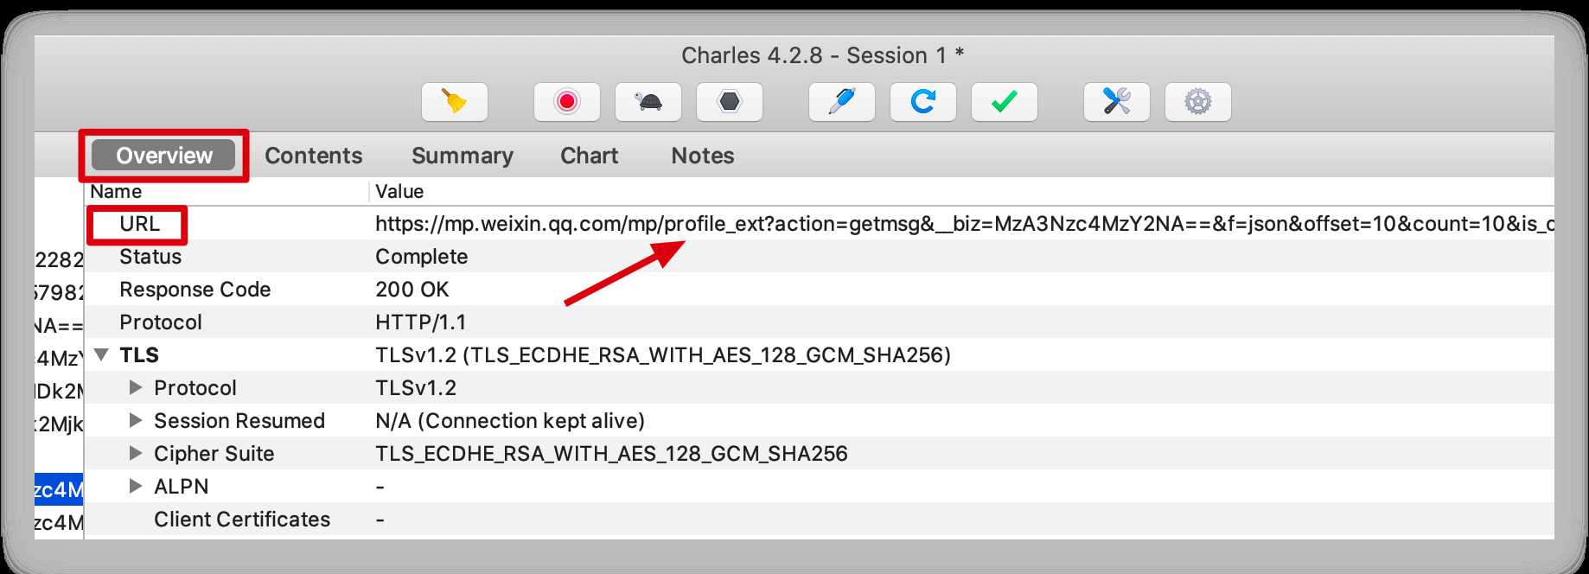Switch to the Overview tab
Image resolution: width=1589 pixels, height=574 pixels.
[x=164, y=156]
